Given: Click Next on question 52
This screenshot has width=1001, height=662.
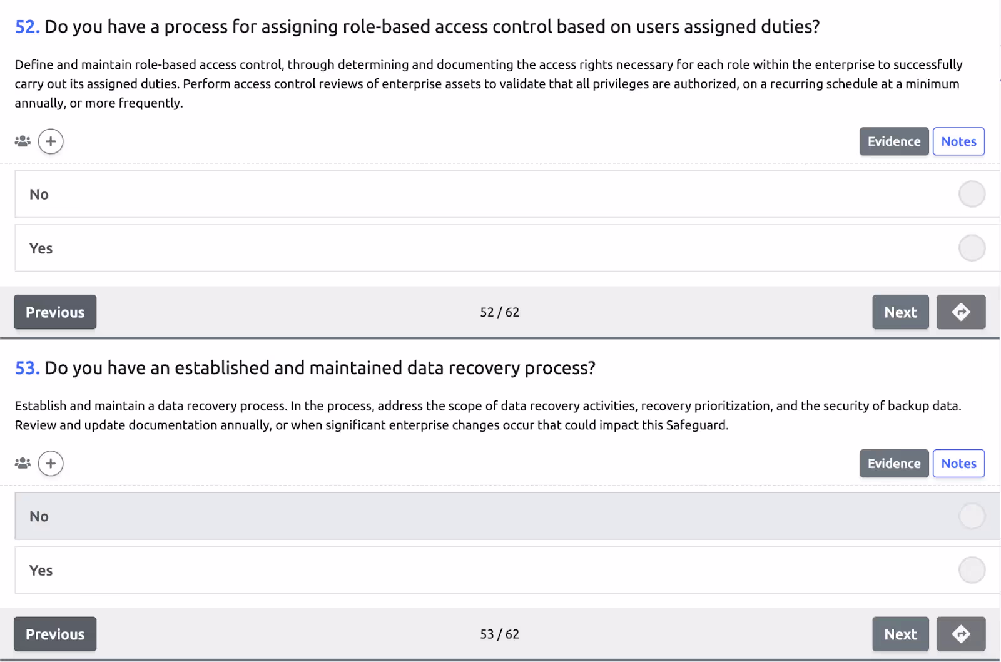Looking at the screenshot, I should tap(900, 312).
